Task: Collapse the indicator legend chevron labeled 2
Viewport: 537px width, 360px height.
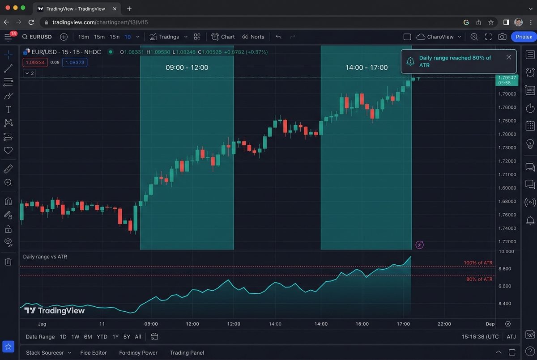Action: pyautogui.click(x=29, y=73)
